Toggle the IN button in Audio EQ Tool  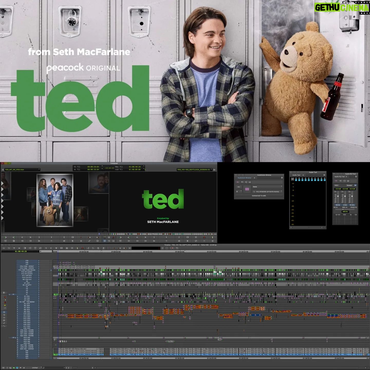pos(355,185)
